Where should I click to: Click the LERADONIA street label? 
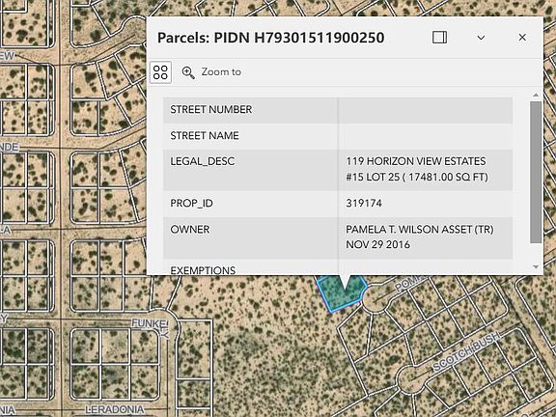point(115,409)
